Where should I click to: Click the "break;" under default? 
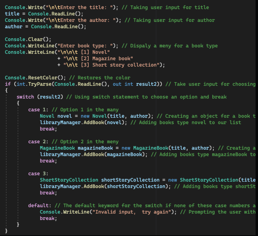48,218
